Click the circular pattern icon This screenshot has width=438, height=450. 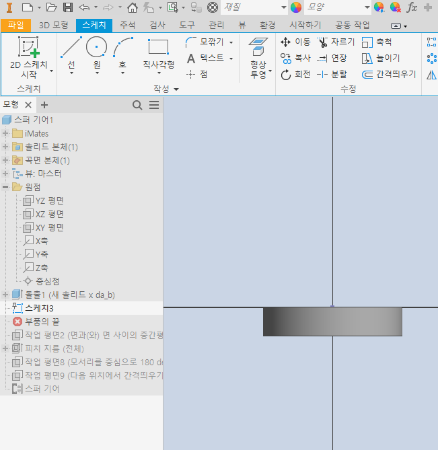[432, 59]
